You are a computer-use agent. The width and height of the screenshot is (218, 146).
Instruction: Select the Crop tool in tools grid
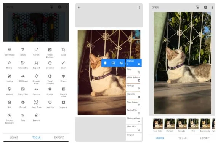pyautogui.click(x=63, y=52)
